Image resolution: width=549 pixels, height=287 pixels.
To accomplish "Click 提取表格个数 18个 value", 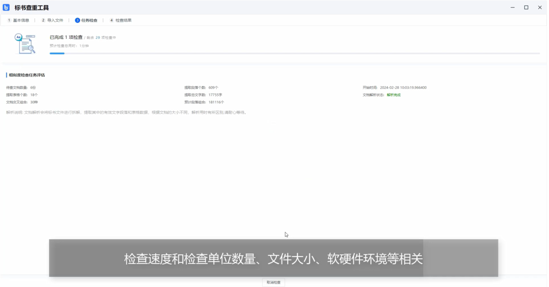I will (x=34, y=95).
